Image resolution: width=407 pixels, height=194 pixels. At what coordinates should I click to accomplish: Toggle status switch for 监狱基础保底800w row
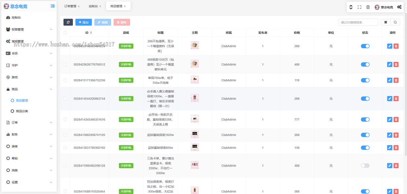(365, 147)
